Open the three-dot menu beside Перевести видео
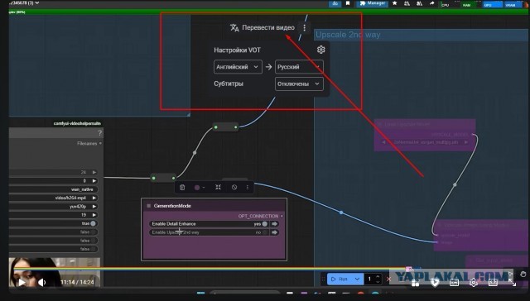Viewport: 530px width, 301px height. pos(305,27)
